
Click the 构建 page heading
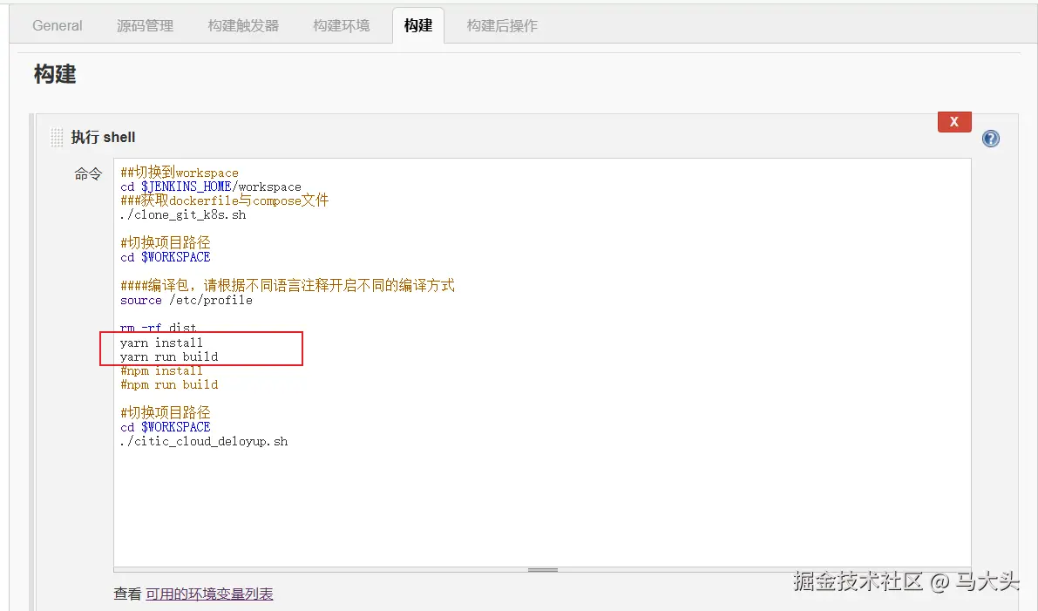(x=56, y=74)
